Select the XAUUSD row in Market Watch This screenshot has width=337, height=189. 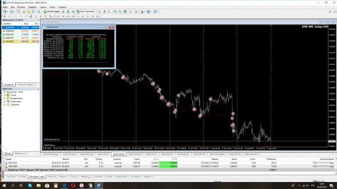coord(21,41)
